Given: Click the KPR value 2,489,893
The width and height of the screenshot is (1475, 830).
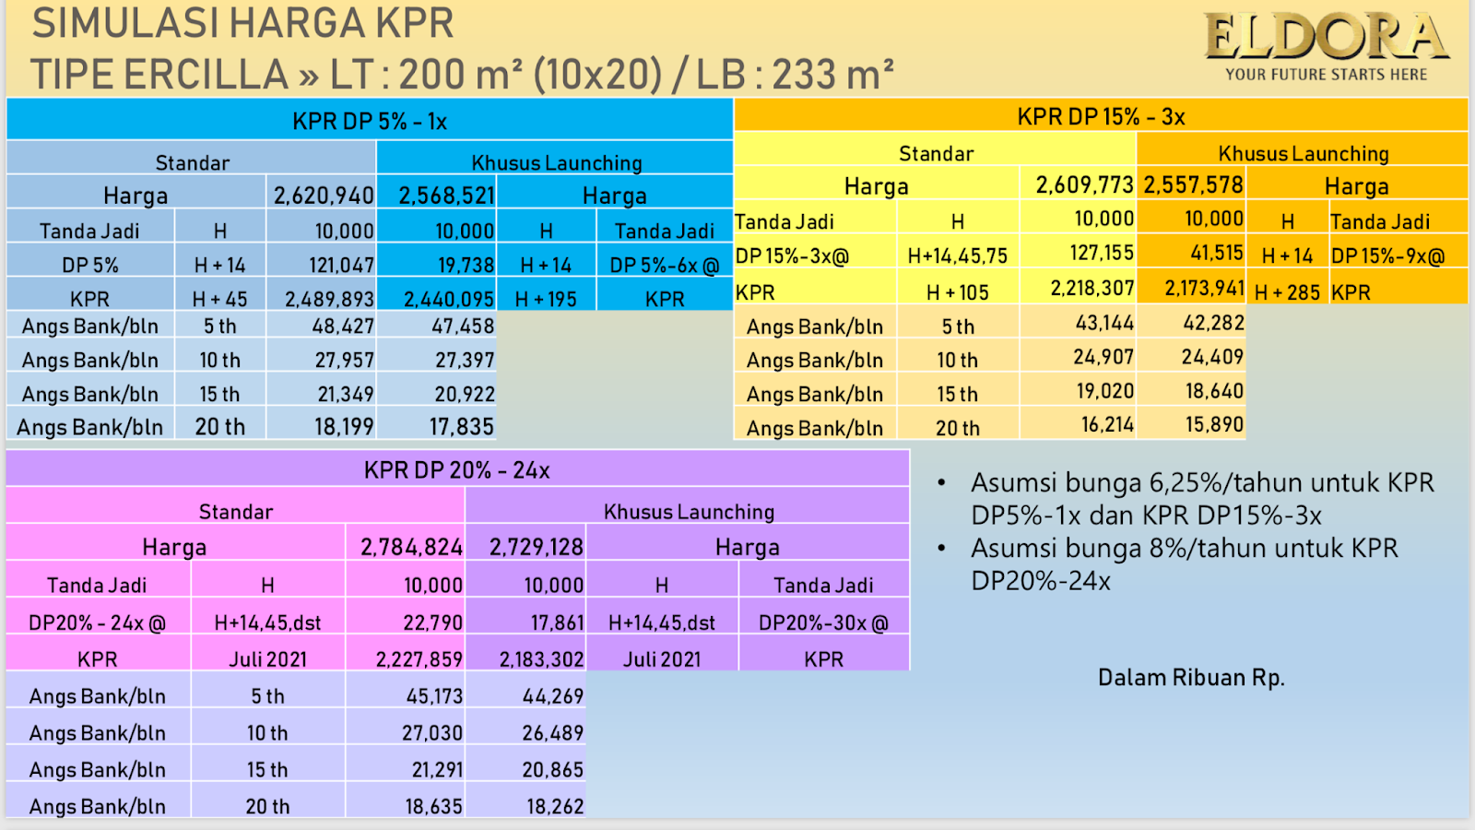Looking at the screenshot, I should coord(329,300).
